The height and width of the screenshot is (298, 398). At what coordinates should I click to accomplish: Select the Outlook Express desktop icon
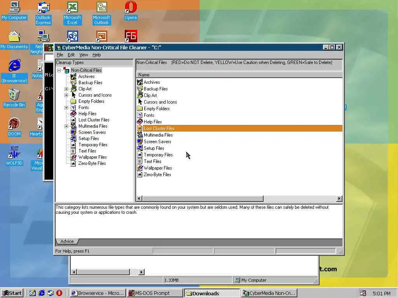[x=43, y=13]
